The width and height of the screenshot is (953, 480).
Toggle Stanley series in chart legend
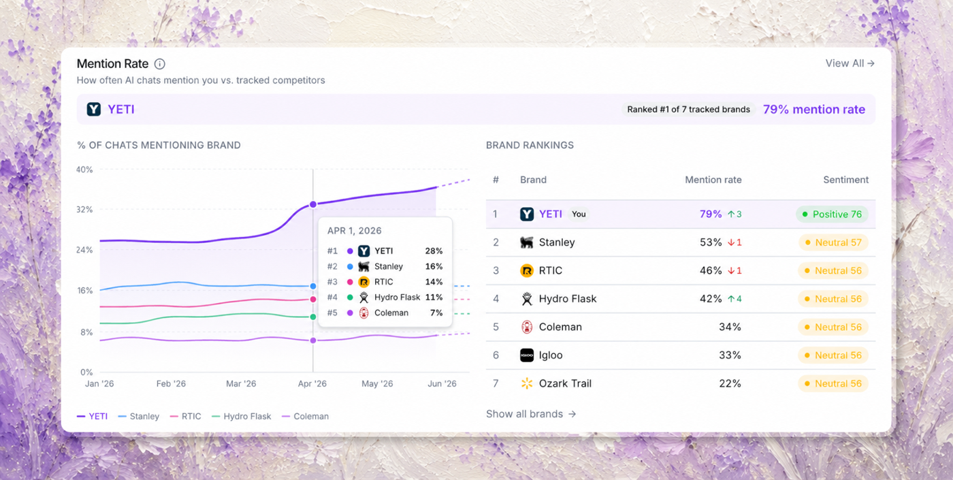pos(139,416)
